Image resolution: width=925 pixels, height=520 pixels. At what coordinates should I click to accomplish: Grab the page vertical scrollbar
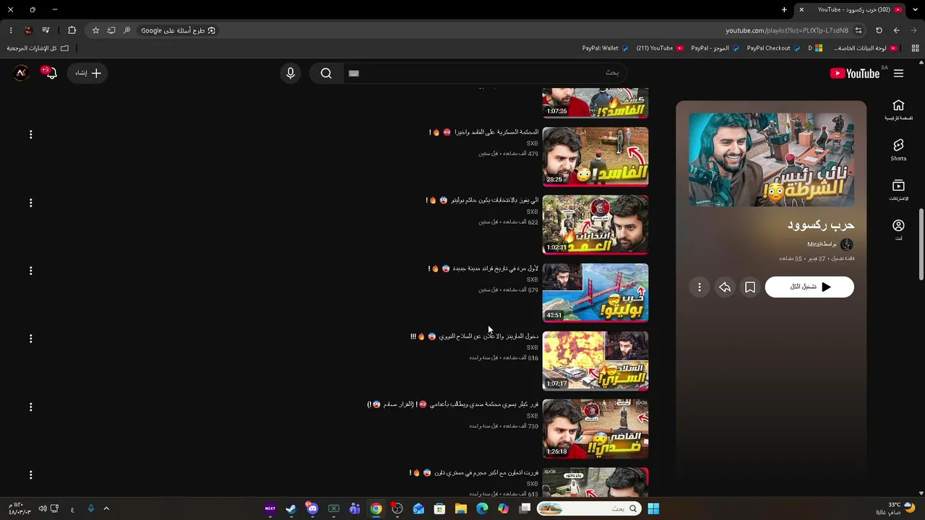pyautogui.click(x=921, y=244)
